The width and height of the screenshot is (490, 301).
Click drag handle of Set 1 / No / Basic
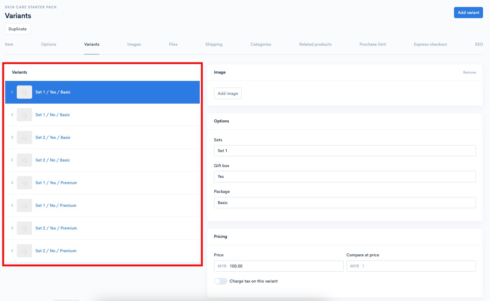click(12, 115)
